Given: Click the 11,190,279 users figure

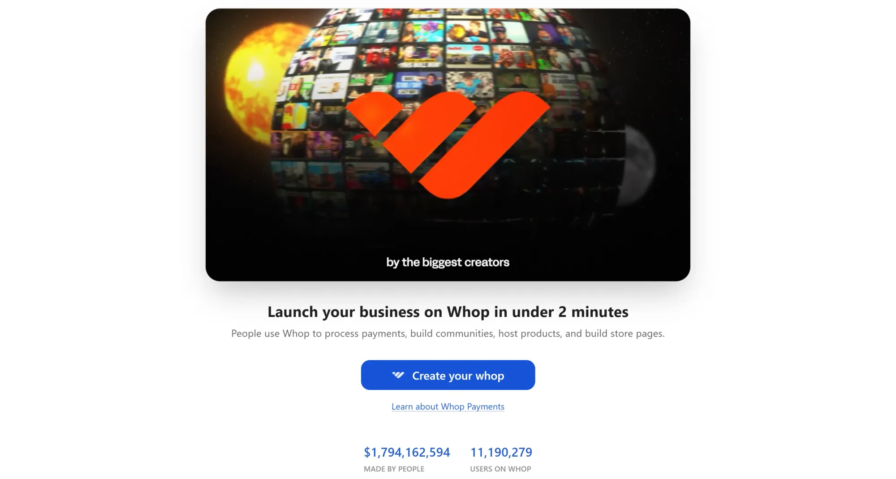Looking at the screenshot, I should pos(501,452).
